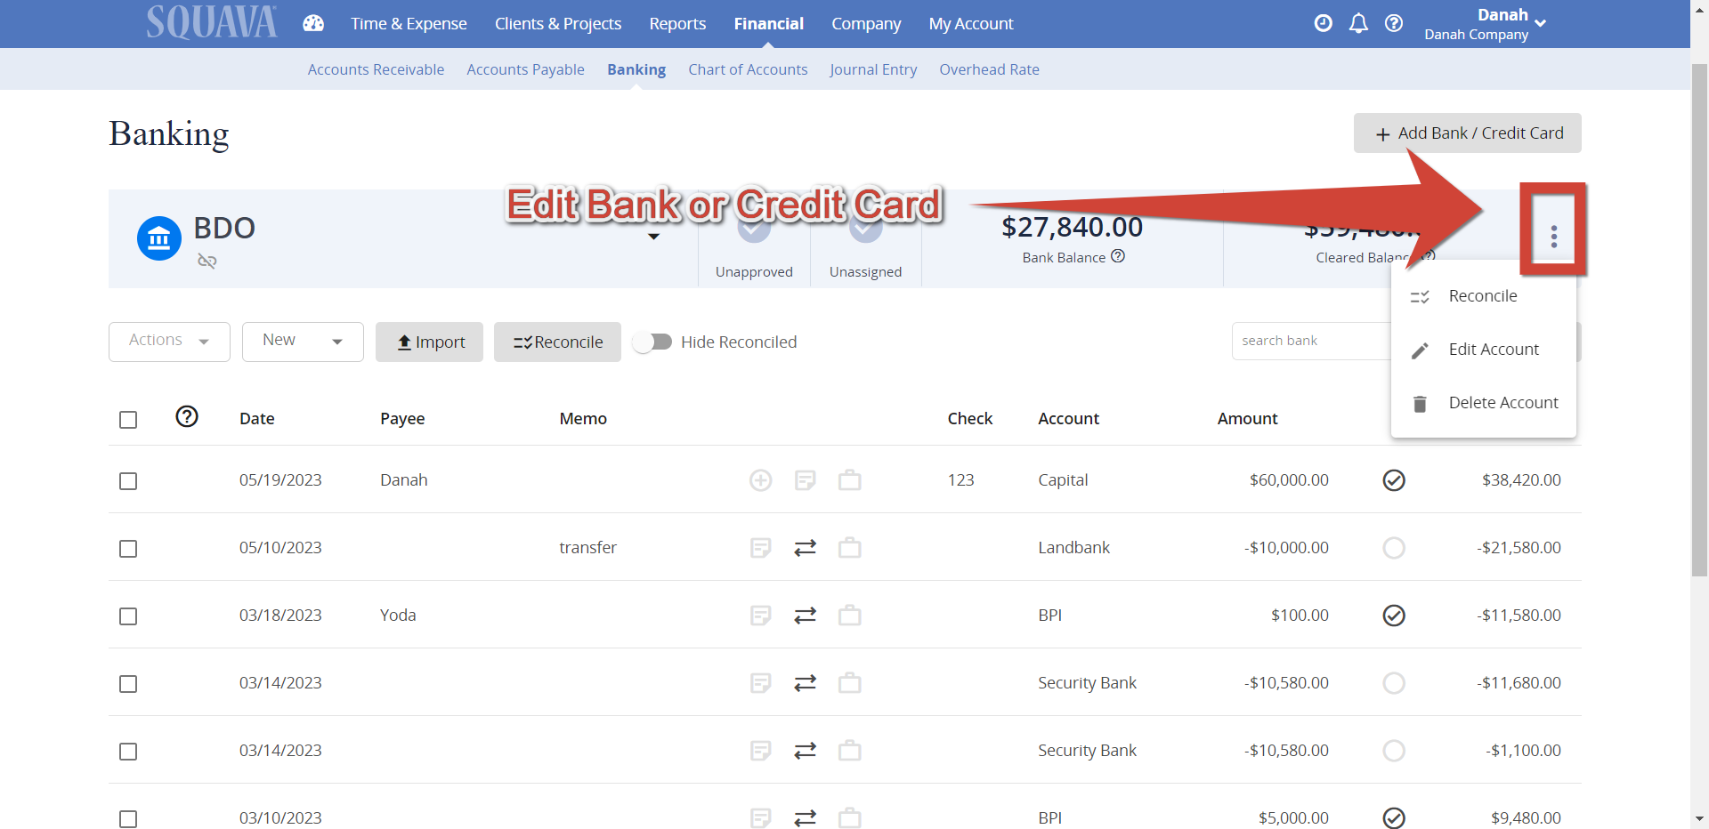Open the Actions dropdown
Screen dimensions: 1709x829
click(x=169, y=341)
